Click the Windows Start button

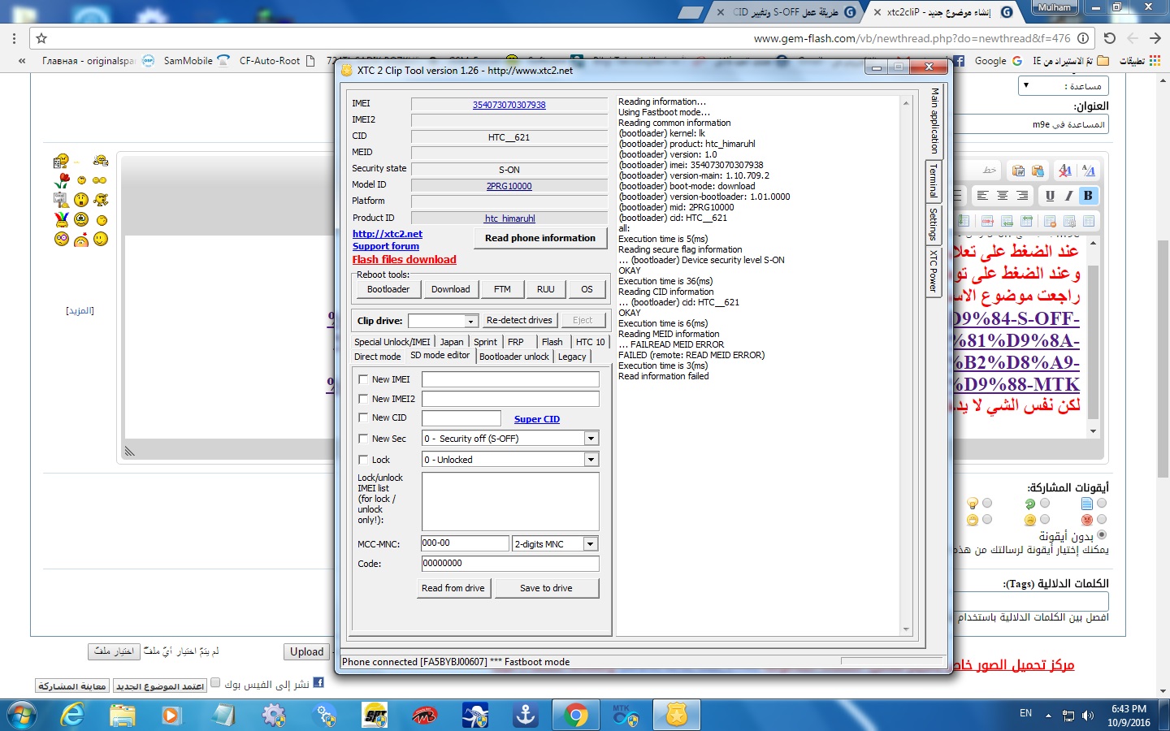coord(22,715)
